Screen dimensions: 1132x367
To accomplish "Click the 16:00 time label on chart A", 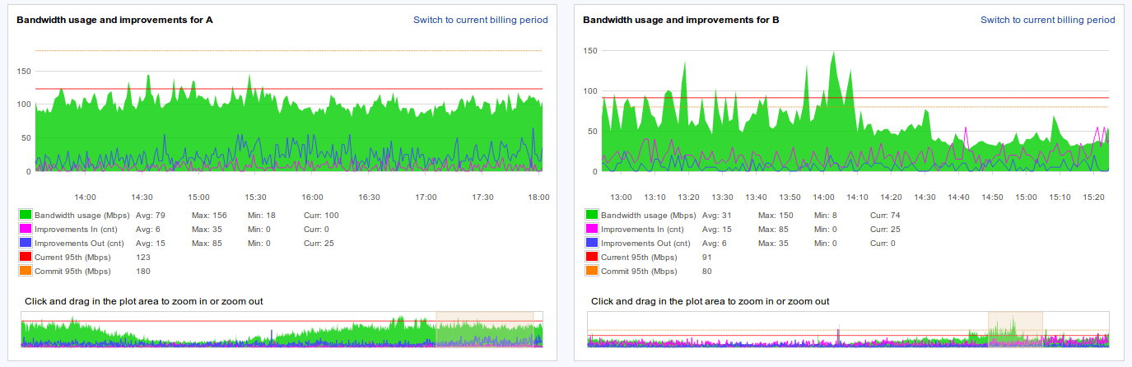I will pos(312,197).
